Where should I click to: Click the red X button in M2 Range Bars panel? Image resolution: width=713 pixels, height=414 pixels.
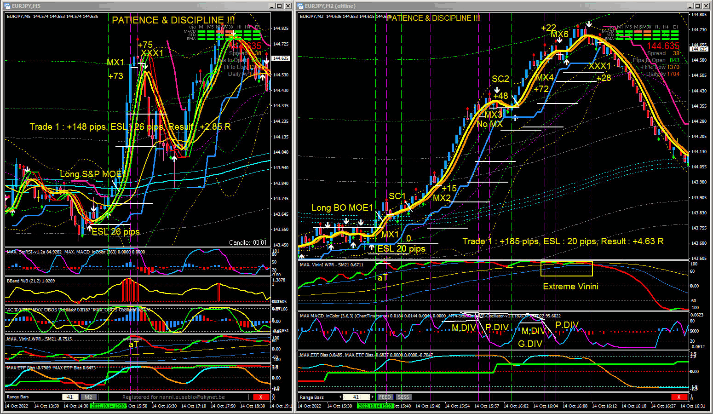(x=678, y=397)
